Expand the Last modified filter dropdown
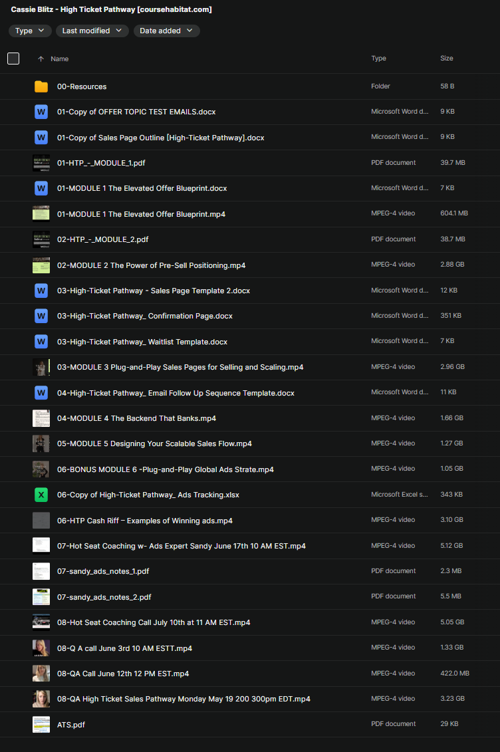The height and width of the screenshot is (752, 500). (x=92, y=31)
